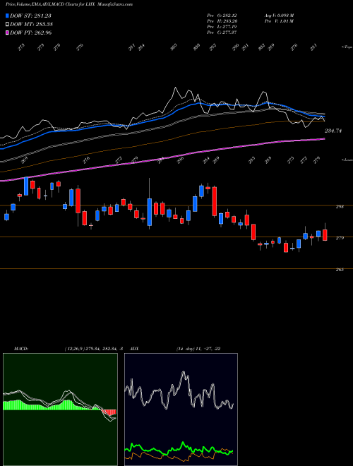Click the magenta DOW PT legend swatch
The height and width of the screenshot is (466, 353).
coord(8,32)
